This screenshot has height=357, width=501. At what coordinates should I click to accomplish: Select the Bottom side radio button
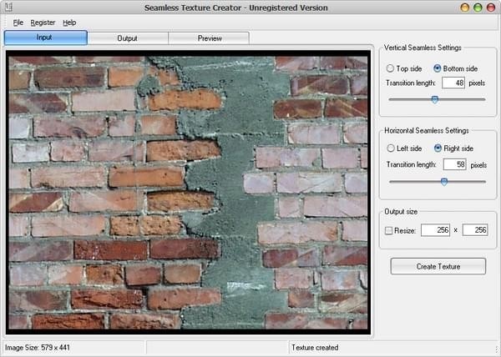(x=438, y=68)
